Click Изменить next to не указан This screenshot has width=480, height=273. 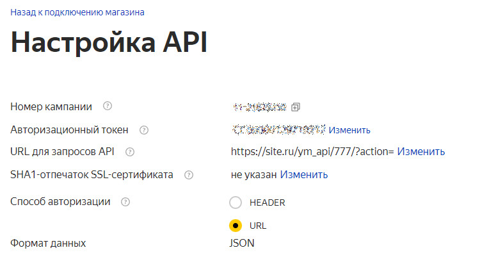303,174
